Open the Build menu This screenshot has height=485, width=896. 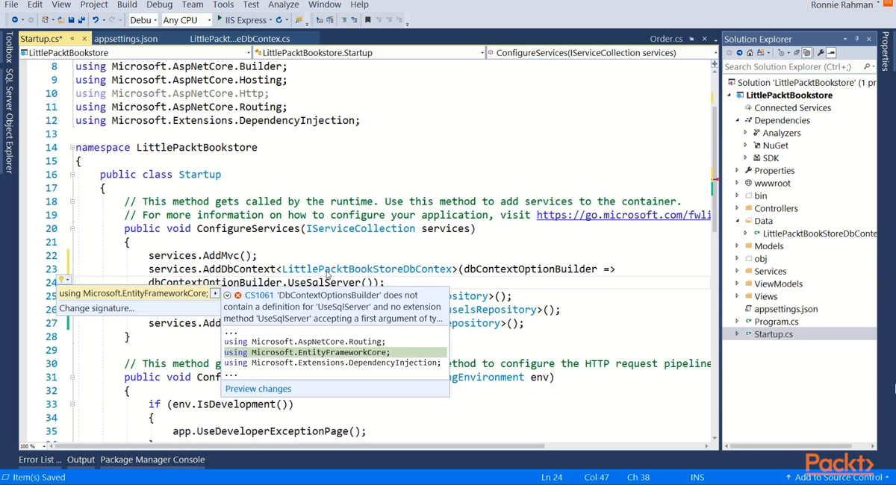point(127,4)
